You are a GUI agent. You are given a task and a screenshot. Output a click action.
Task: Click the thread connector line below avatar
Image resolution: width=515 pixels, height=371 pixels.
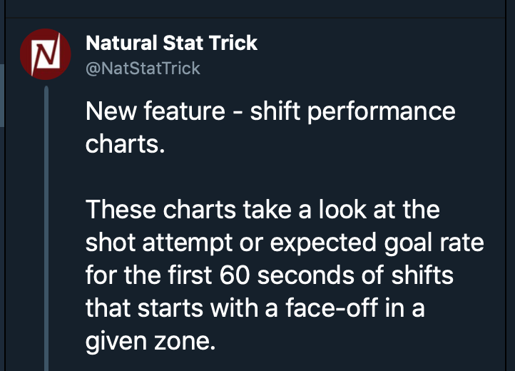coord(46,228)
